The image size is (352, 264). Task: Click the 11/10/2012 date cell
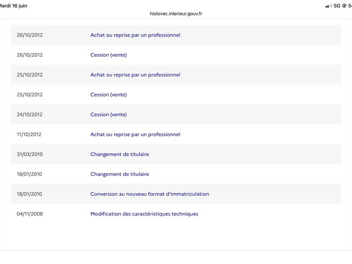click(29, 135)
